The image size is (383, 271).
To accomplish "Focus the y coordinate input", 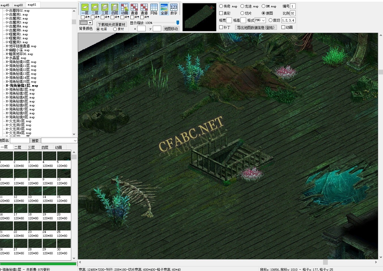I will 157,28.
